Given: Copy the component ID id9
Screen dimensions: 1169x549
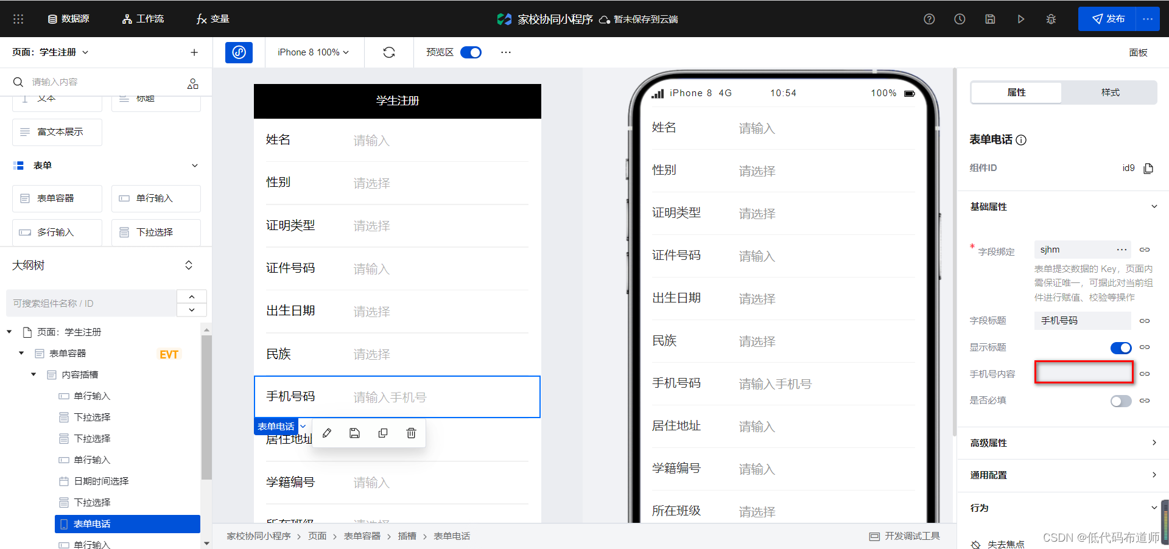Looking at the screenshot, I should pyautogui.click(x=1148, y=168).
